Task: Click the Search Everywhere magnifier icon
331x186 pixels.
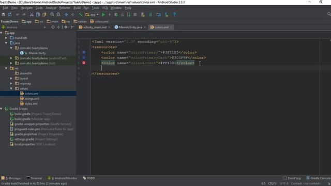Action: coord(329,14)
